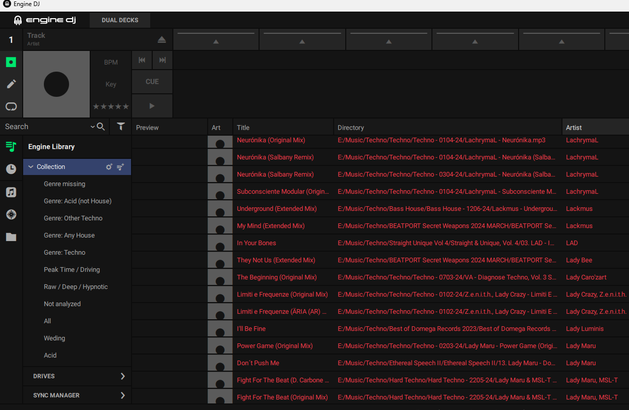Image resolution: width=629 pixels, height=410 pixels.
Task: Toggle the green record deck mode icon
Action: (11, 62)
